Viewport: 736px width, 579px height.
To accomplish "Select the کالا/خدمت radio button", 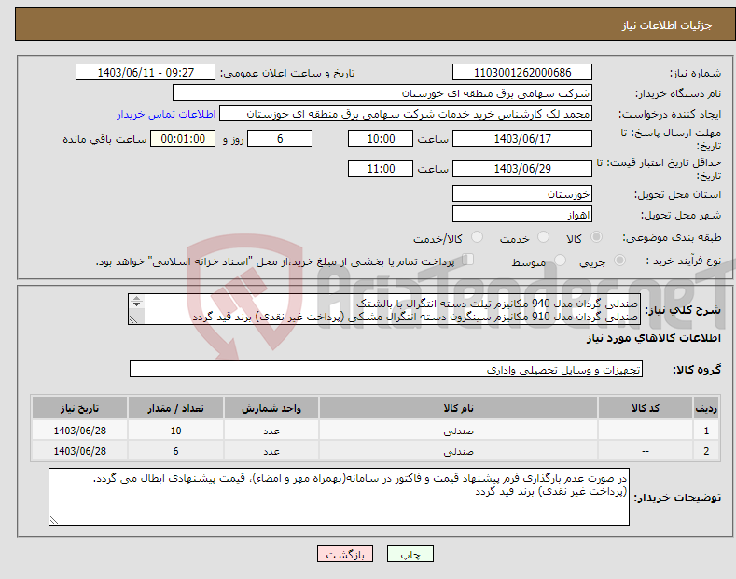I will click(477, 237).
